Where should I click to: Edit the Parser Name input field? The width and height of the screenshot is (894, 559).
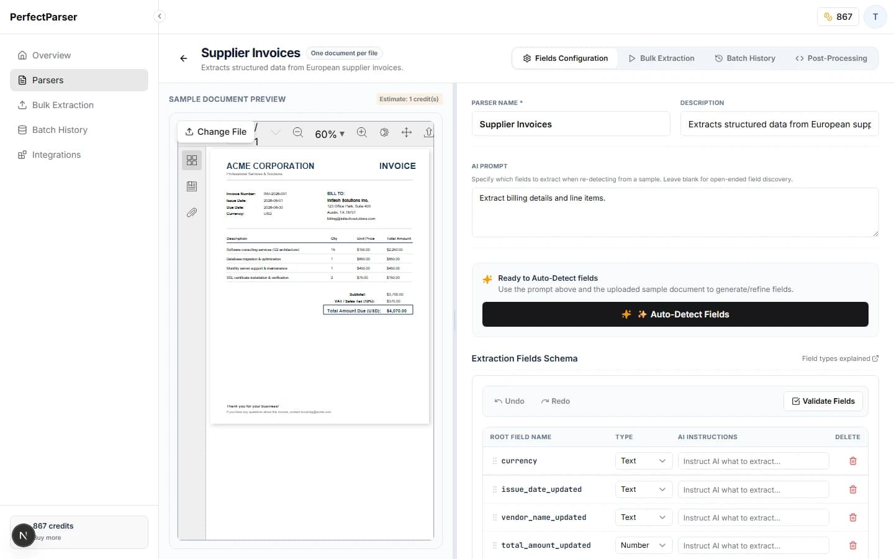coord(571,124)
